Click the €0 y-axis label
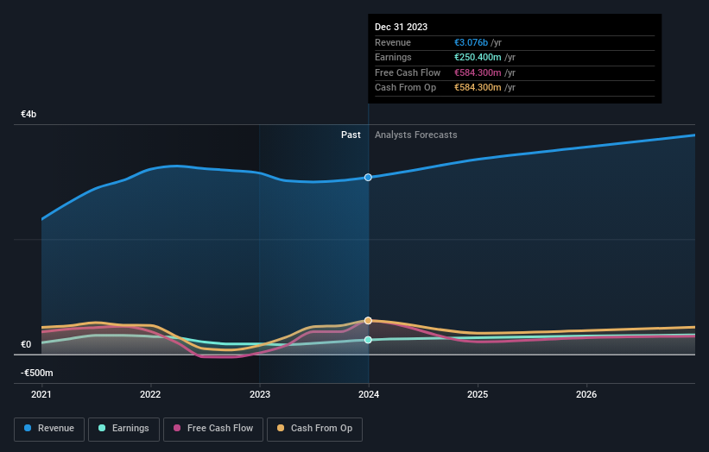Viewport: 709px width, 452px height. [26, 344]
